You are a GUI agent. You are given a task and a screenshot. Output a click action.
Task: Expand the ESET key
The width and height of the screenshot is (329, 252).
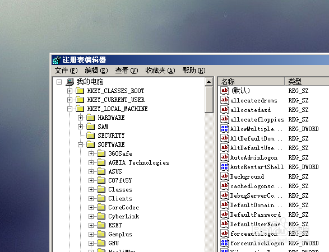point(91,225)
